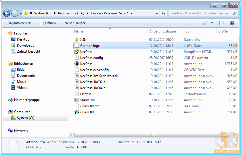Viewport: 241px width, 155px height.
Task: Click 'Erstelldatum: 12.10.2011 18:47' in details pane
Action: [x=138, y=142]
